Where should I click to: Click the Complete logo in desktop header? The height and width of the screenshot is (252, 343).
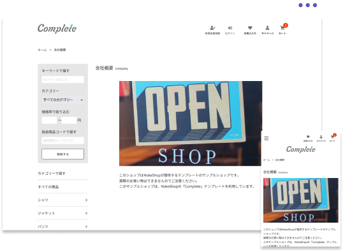pos(57,29)
